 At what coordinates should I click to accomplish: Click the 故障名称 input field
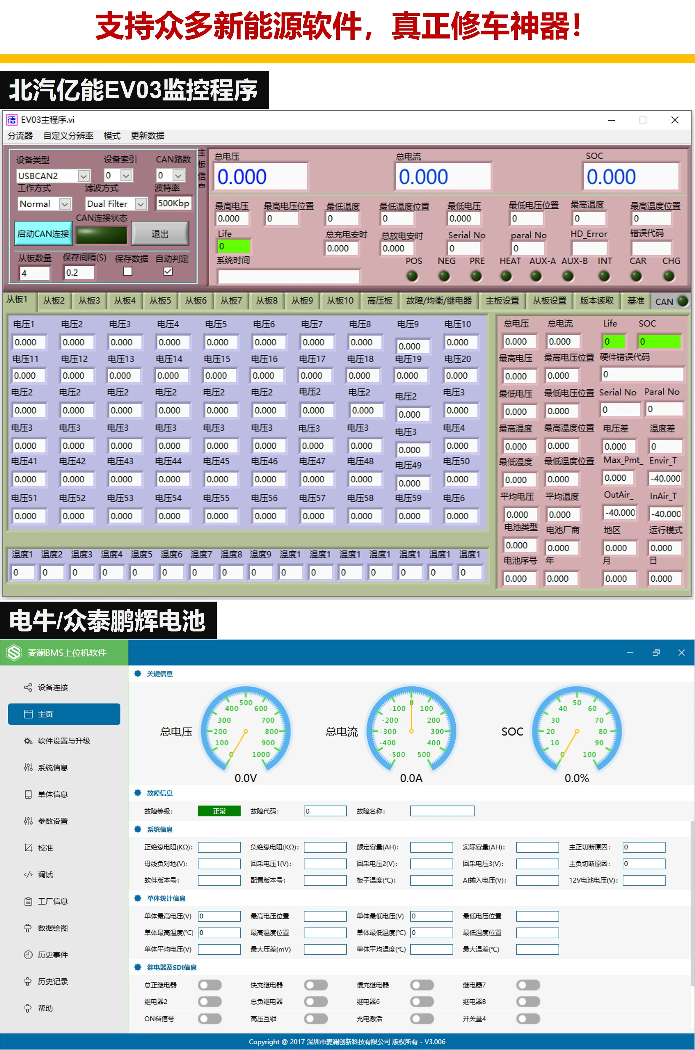[x=442, y=811]
